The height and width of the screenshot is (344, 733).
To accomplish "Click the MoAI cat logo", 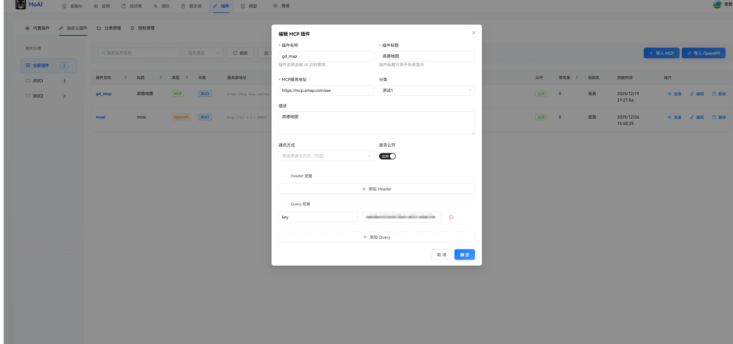I will coord(21,5).
